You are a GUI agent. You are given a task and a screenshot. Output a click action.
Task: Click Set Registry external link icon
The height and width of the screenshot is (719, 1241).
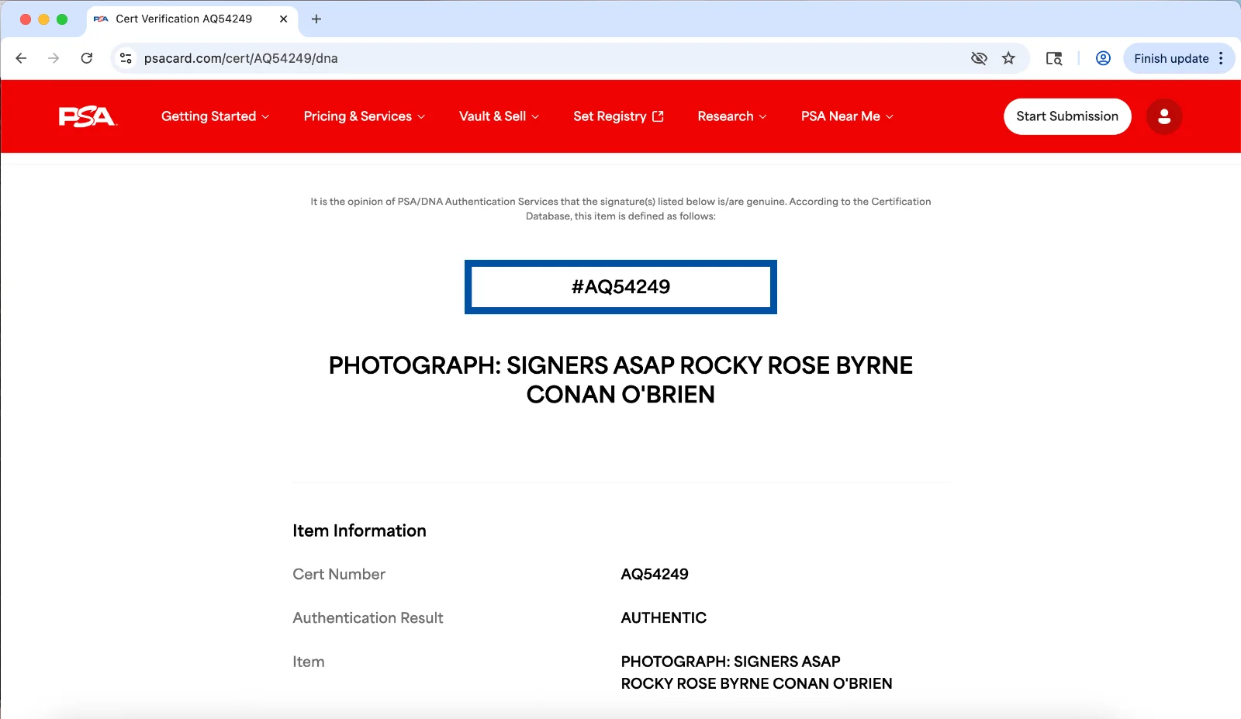tap(659, 116)
